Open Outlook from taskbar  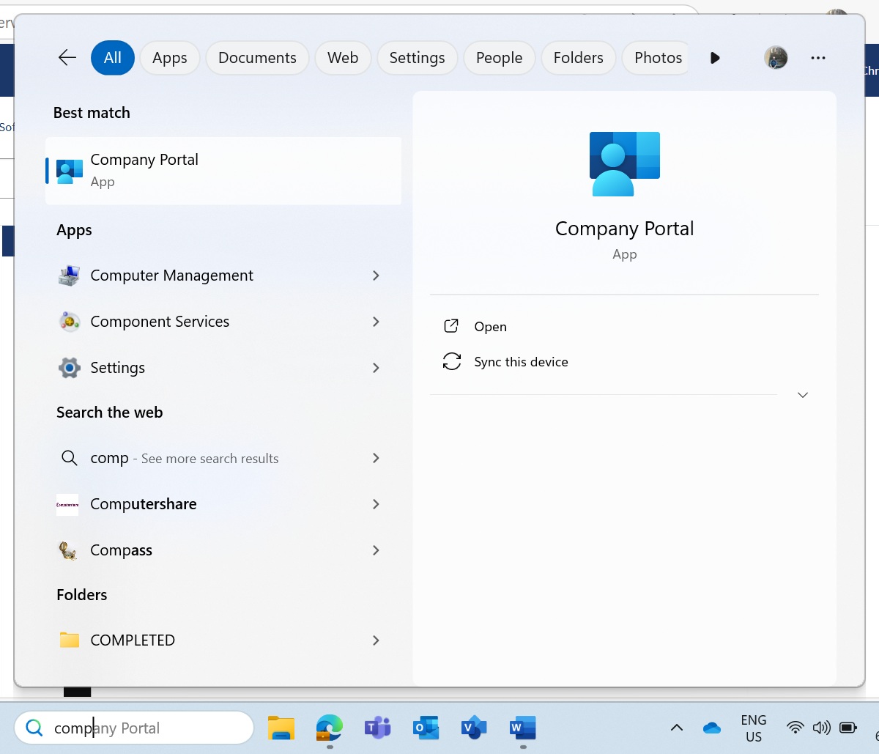(x=426, y=728)
